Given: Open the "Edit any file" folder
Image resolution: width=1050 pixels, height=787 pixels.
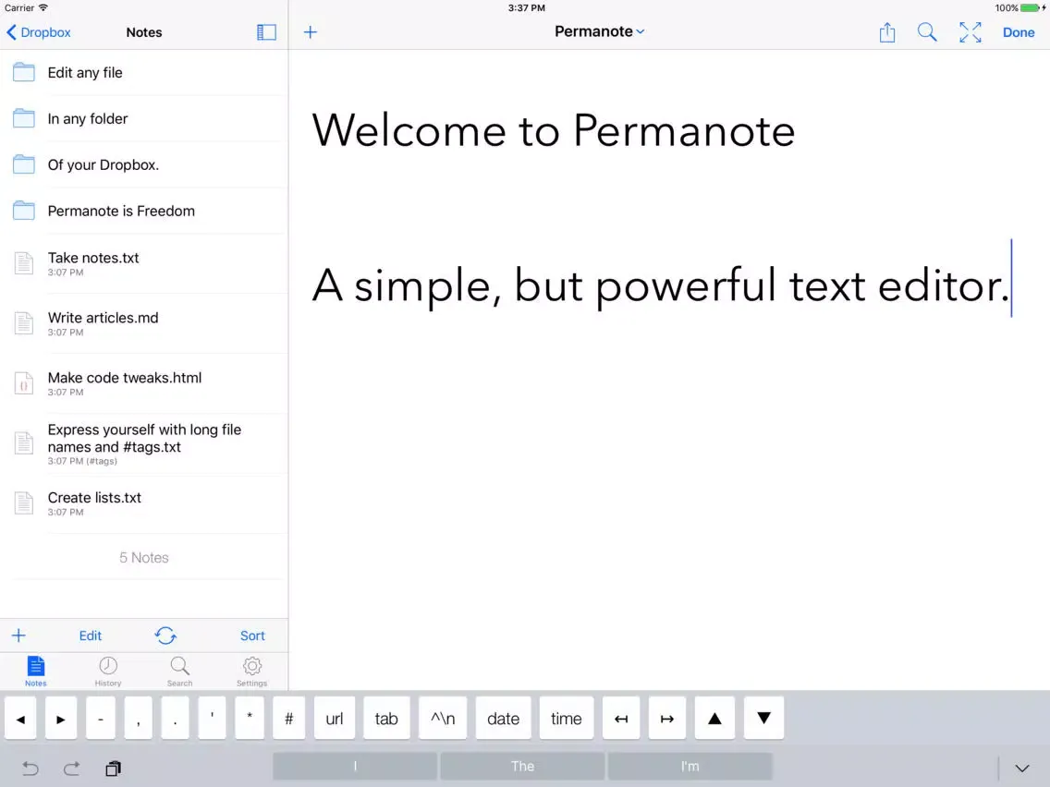Looking at the screenshot, I should (144, 72).
